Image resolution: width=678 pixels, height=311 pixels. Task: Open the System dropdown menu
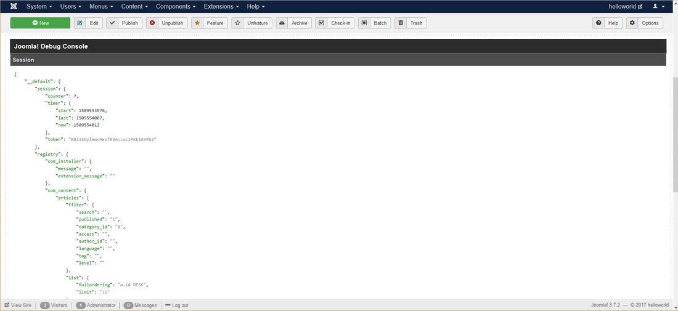tap(39, 6)
